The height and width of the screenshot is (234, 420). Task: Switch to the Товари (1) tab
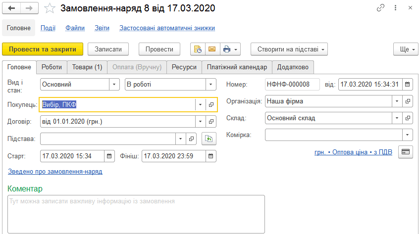[87, 67]
